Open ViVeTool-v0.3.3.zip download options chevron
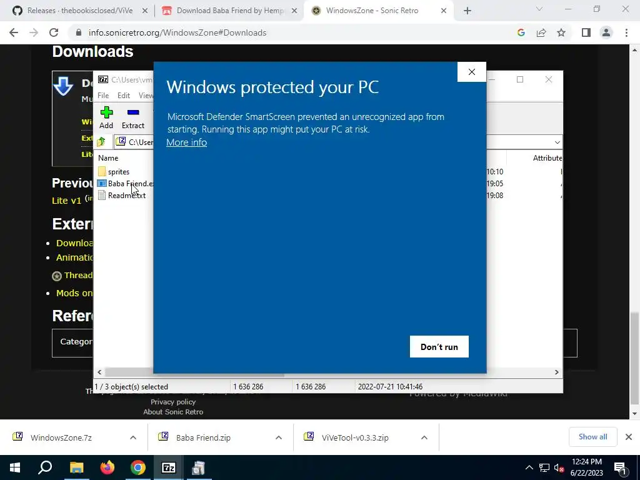640x480 pixels. point(424,437)
